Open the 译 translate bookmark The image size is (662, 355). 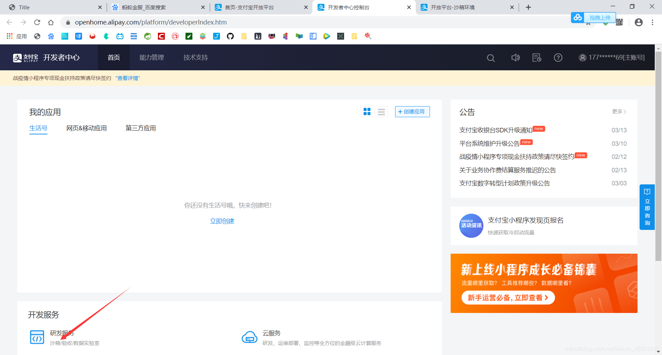(79, 36)
